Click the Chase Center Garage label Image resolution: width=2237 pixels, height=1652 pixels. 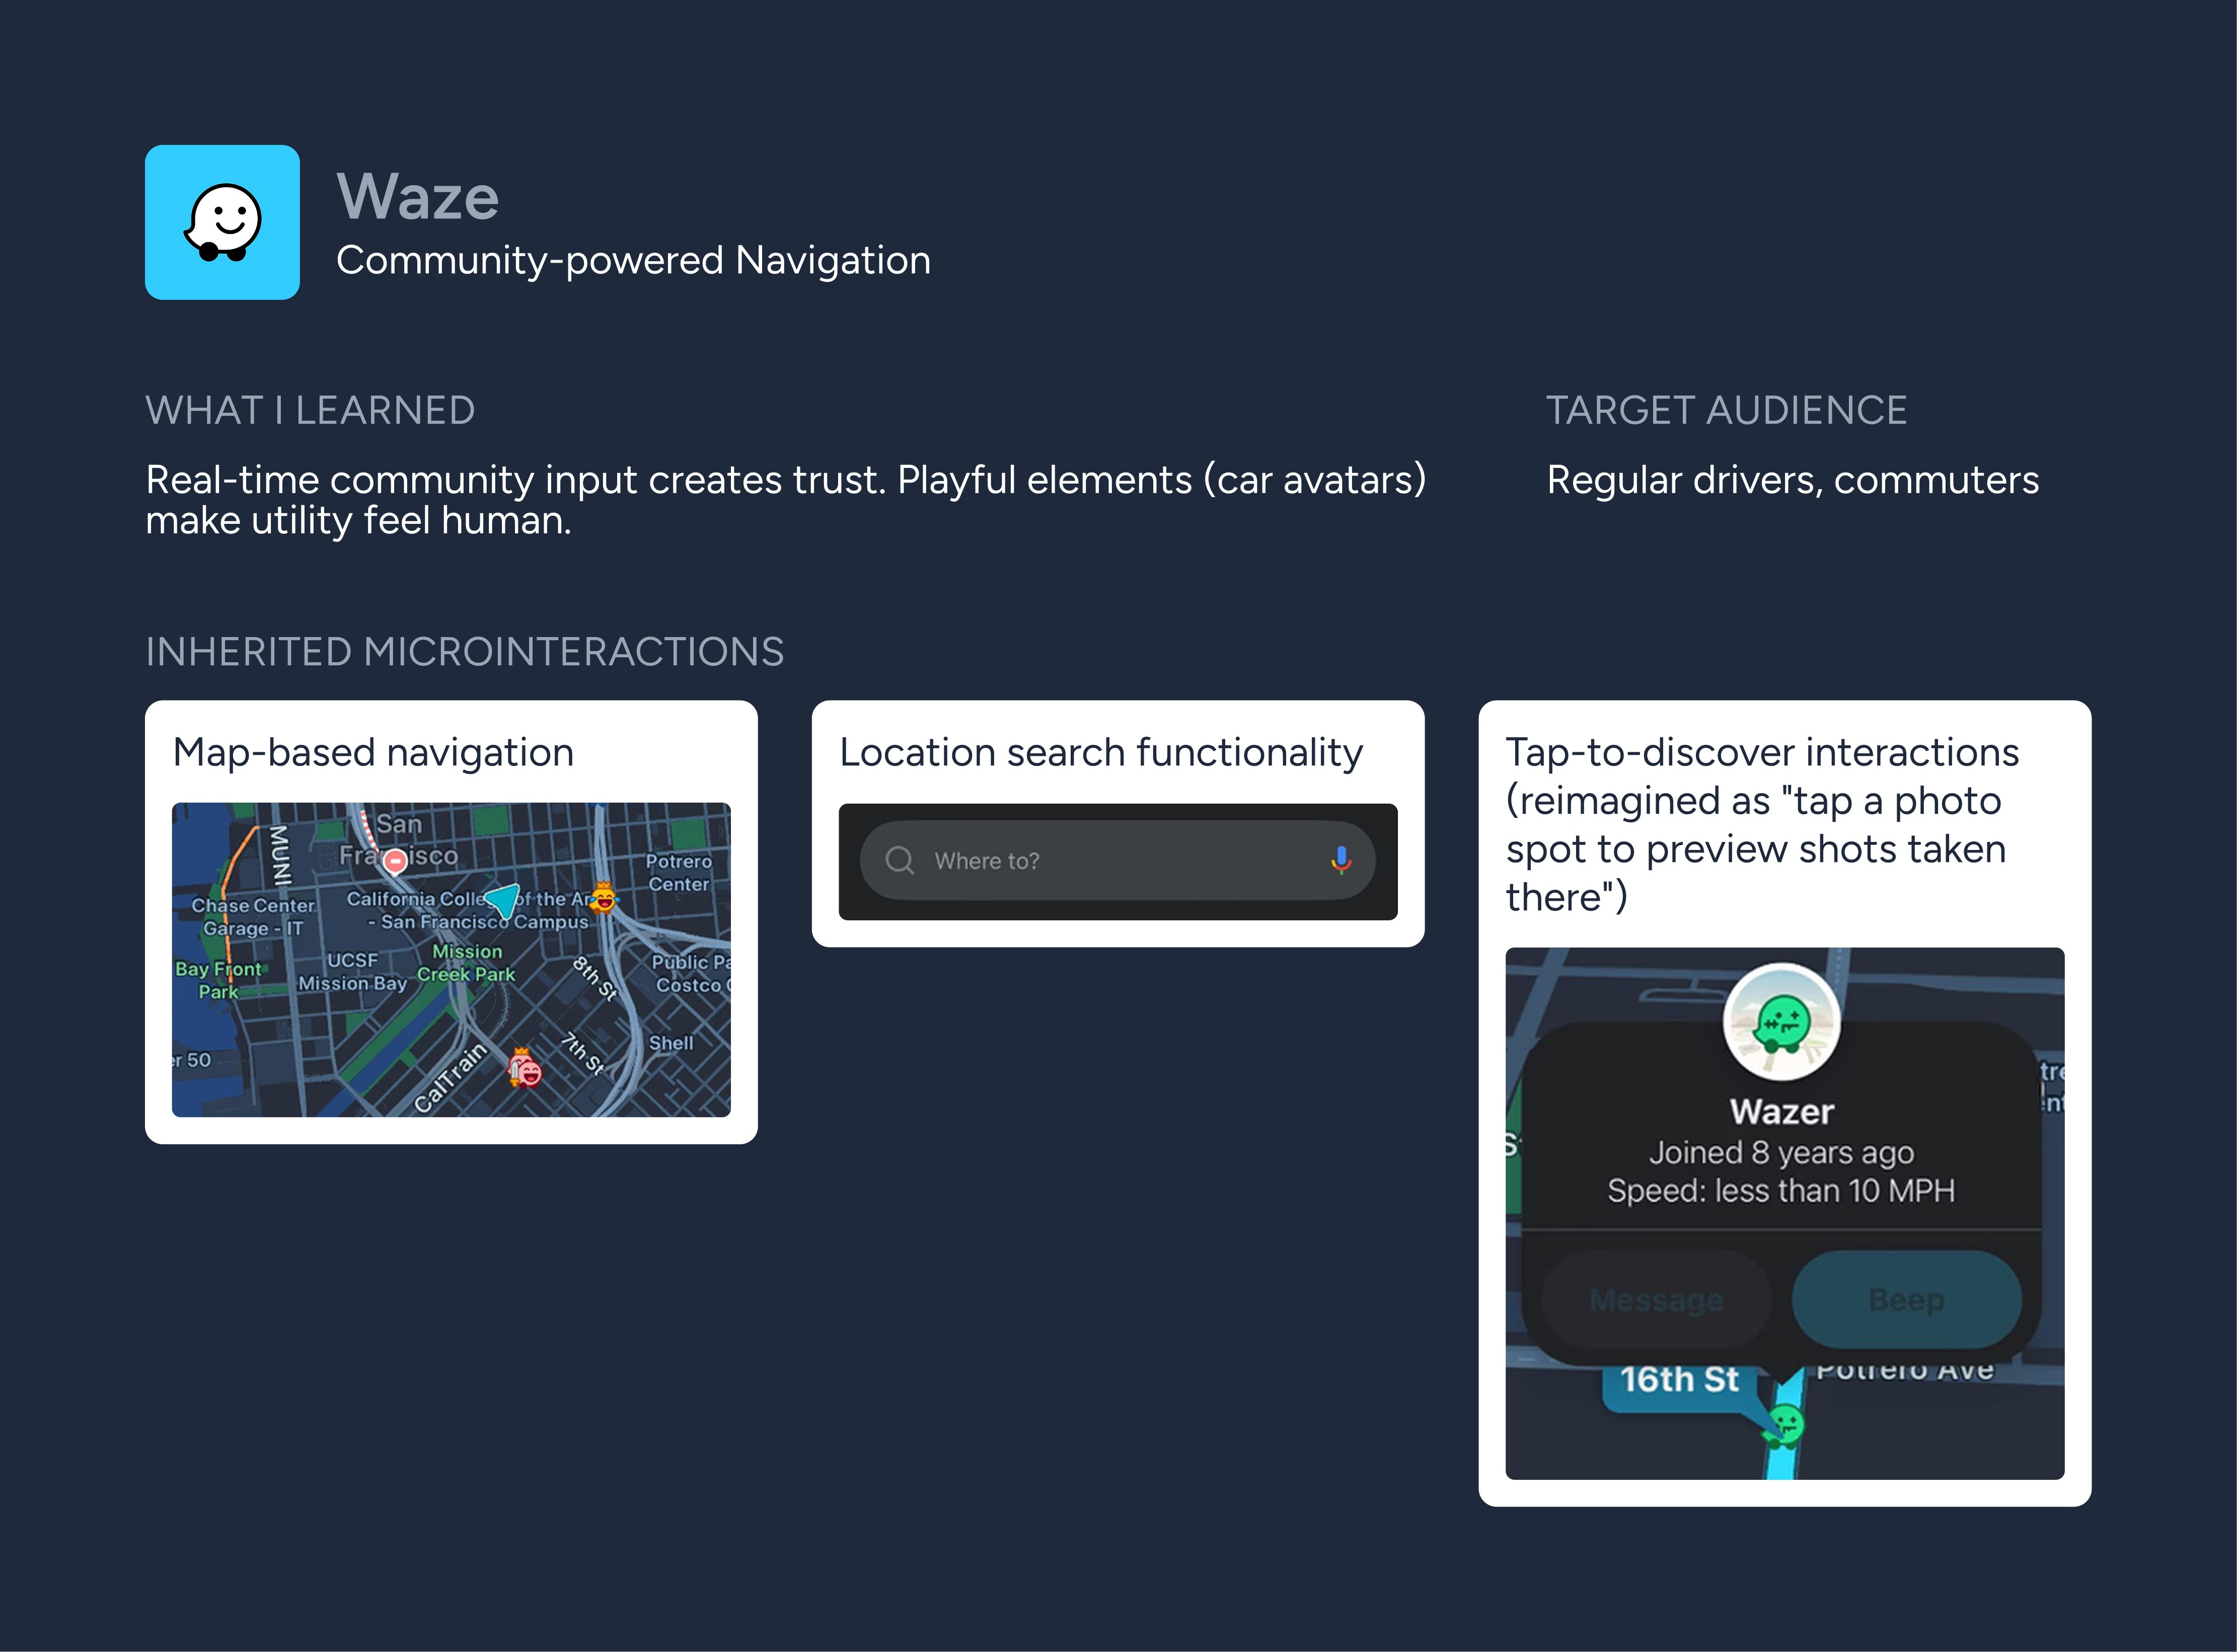click(252, 916)
